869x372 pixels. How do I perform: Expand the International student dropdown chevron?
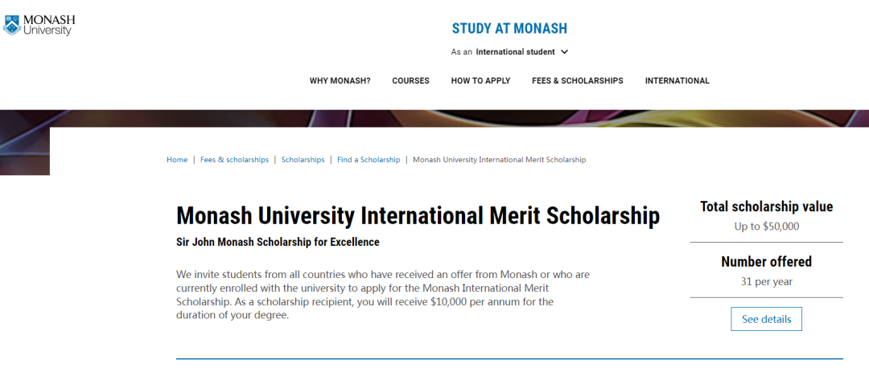click(x=565, y=52)
